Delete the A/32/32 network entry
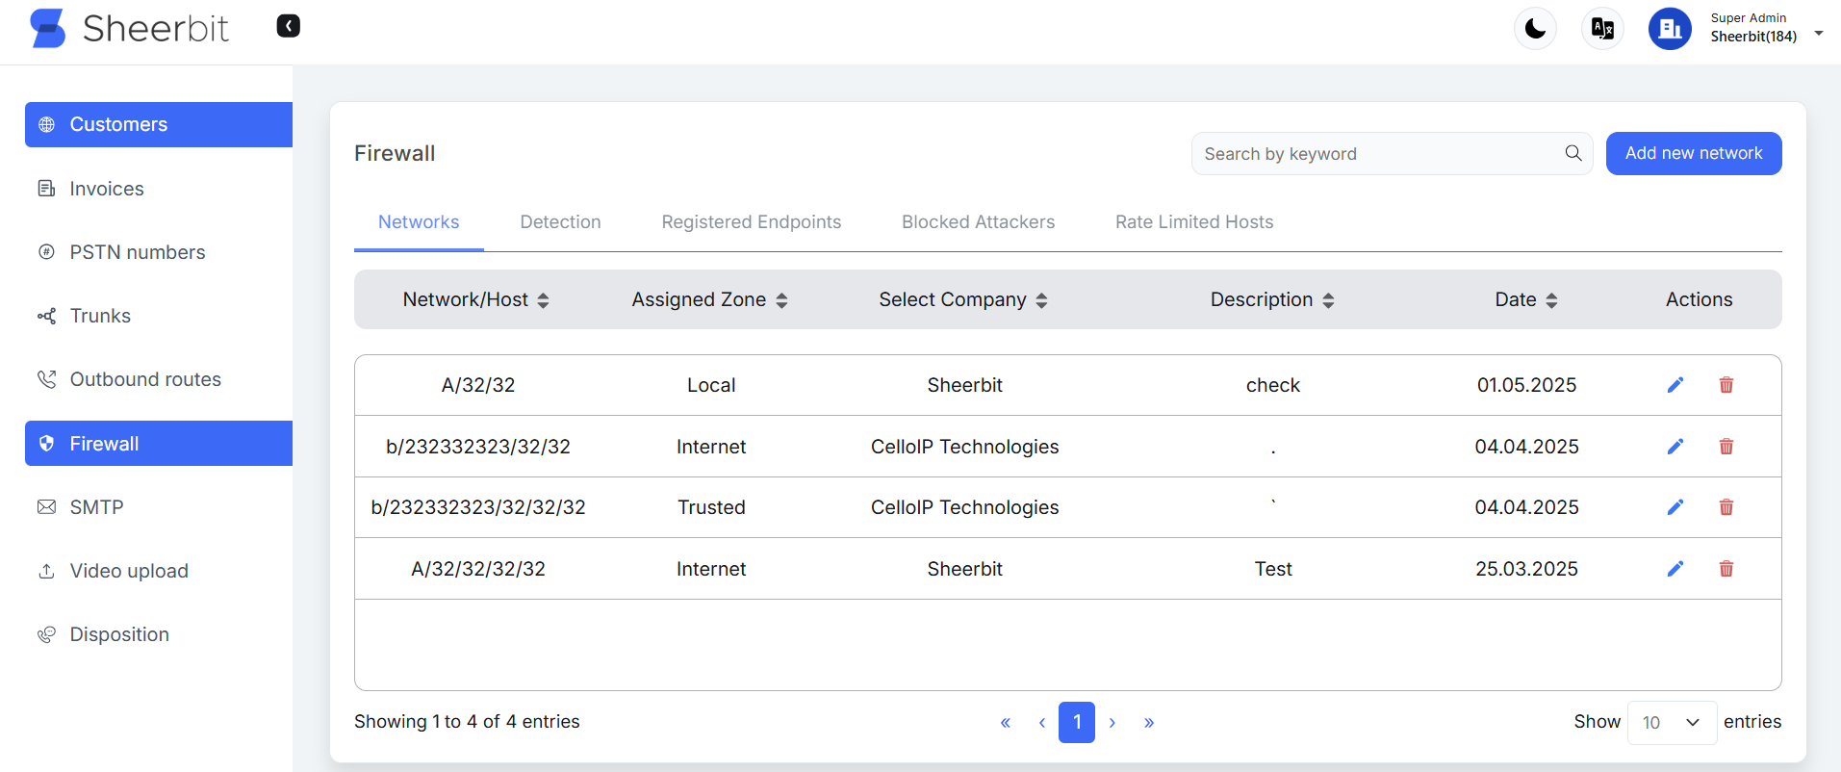This screenshot has width=1841, height=772. 1726,385
